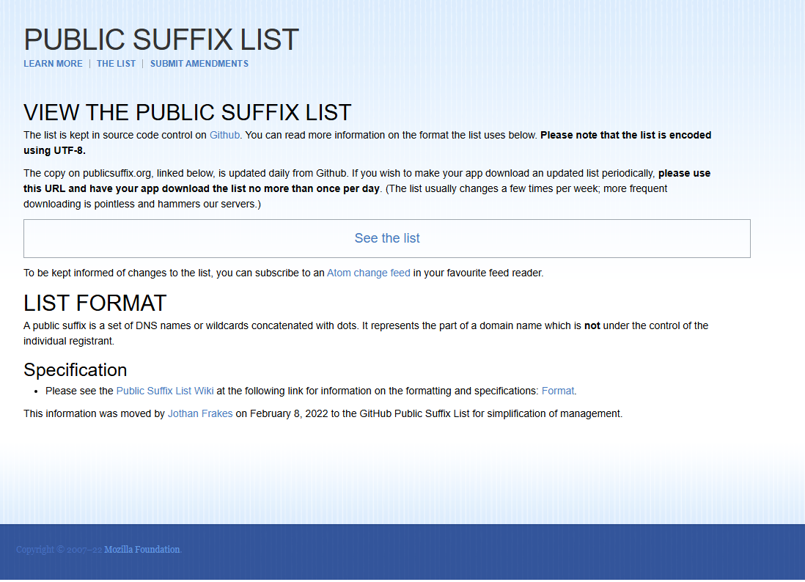Click the bold word 'not' in List Format
Screen dimensions: 805x582
point(592,325)
